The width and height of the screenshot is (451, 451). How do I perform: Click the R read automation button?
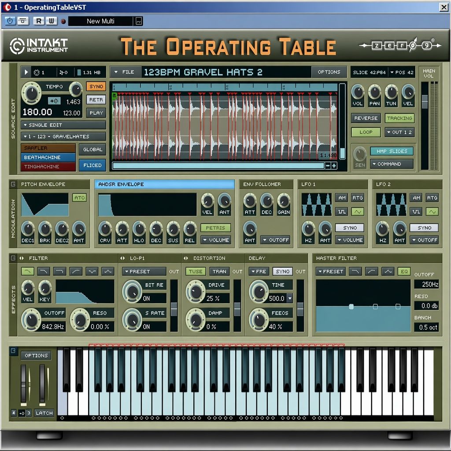click(x=39, y=21)
